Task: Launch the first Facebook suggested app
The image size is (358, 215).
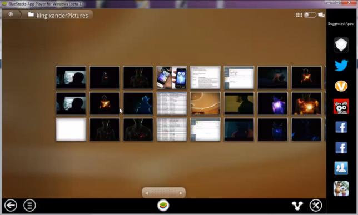Action: pos(341,127)
